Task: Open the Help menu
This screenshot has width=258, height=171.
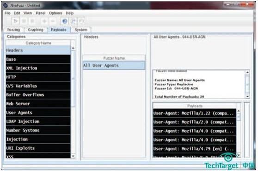Action: [70, 13]
